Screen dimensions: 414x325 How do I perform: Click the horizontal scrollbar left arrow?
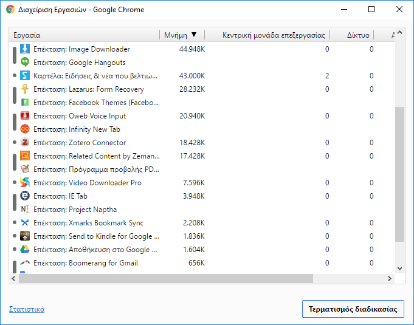coord(13,278)
